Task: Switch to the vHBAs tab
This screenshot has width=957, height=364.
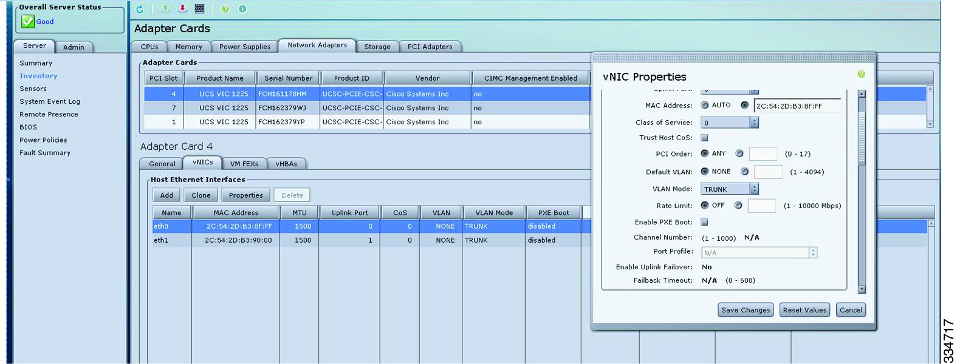Action: pos(286,164)
